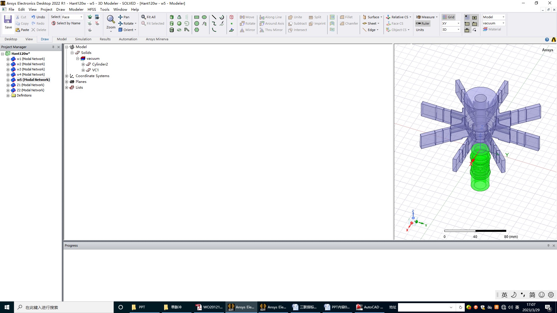Click the Save icon
The width and height of the screenshot is (557, 313).
point(8,20)
